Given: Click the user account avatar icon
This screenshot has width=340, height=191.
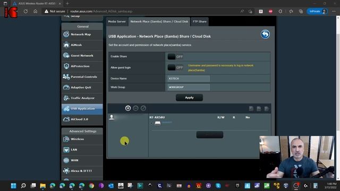Looking at the screenshot, I should [112, 117].
